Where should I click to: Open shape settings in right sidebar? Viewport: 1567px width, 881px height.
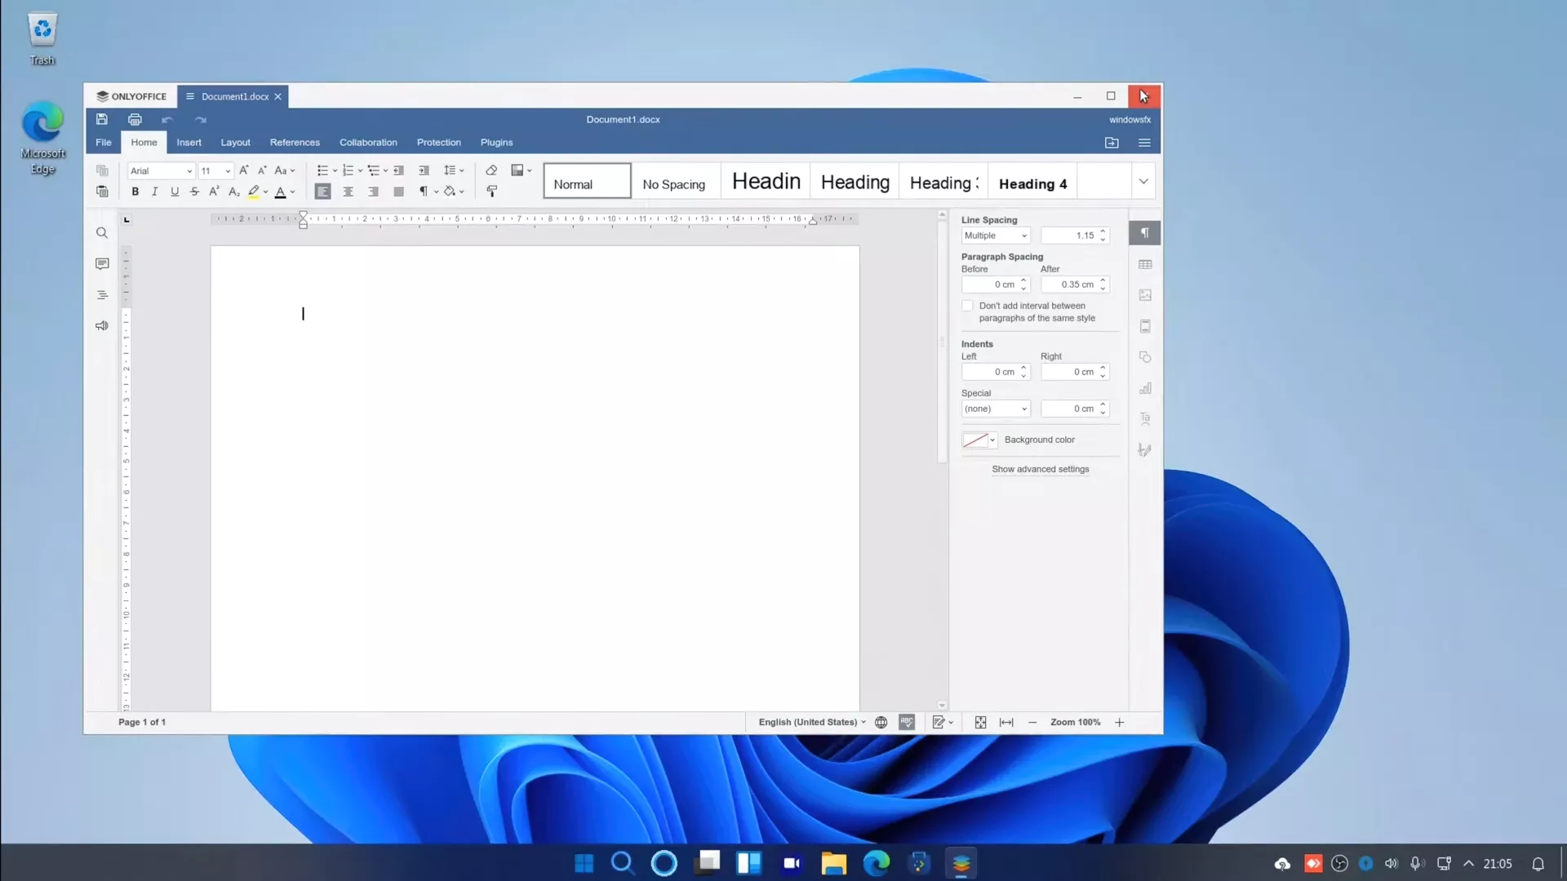pos(1145,357)
